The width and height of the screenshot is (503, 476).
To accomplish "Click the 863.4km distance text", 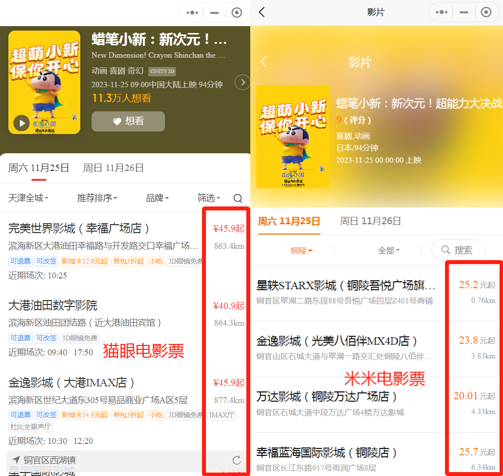I will [x=230, y=246].
